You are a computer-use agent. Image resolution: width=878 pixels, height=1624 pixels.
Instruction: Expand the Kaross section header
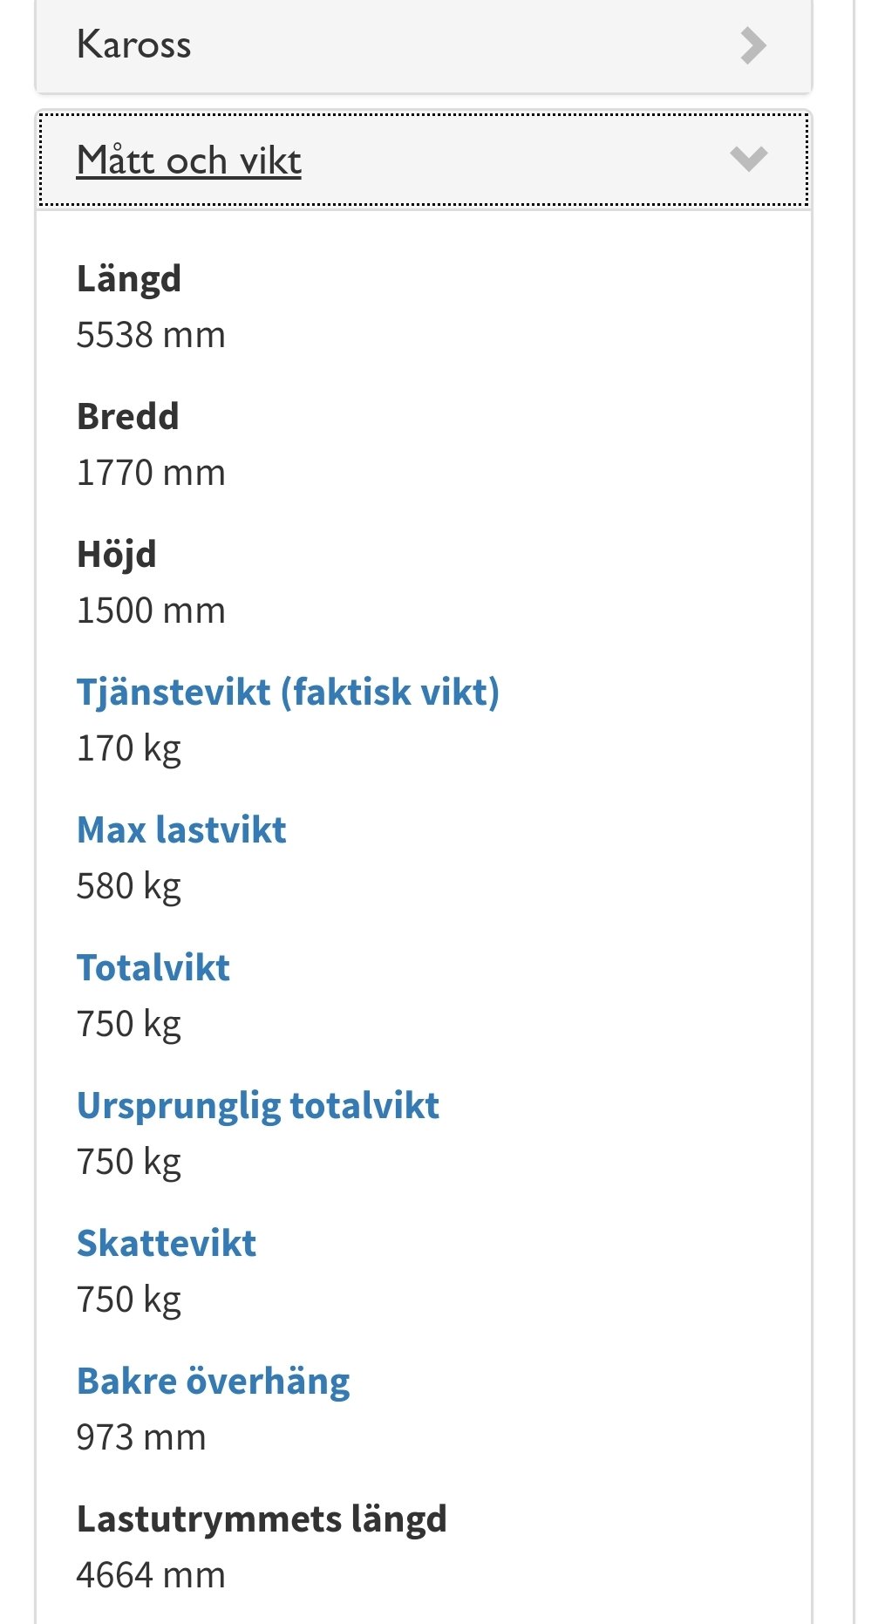pyautogui.click(x=133, y=45)
